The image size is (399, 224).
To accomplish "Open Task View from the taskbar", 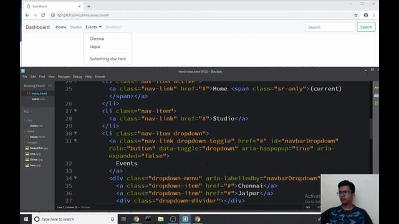I will coord(123,219).
